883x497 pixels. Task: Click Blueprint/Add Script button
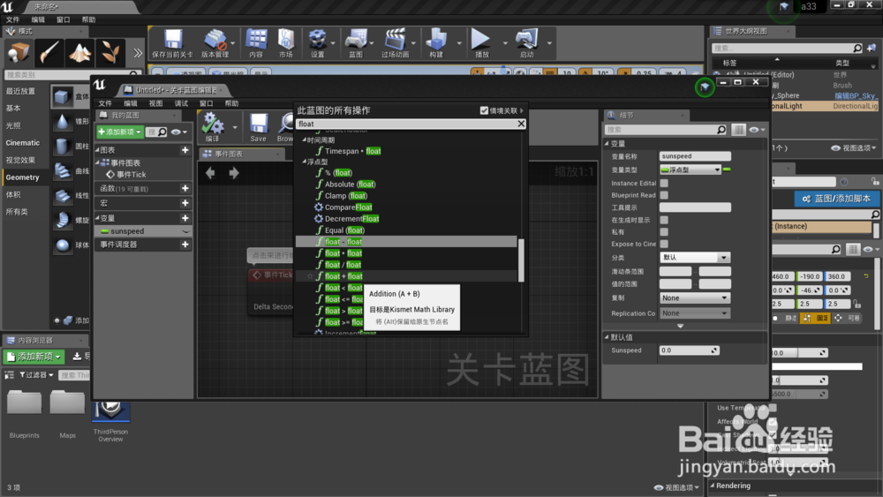(x=836, y=199)
